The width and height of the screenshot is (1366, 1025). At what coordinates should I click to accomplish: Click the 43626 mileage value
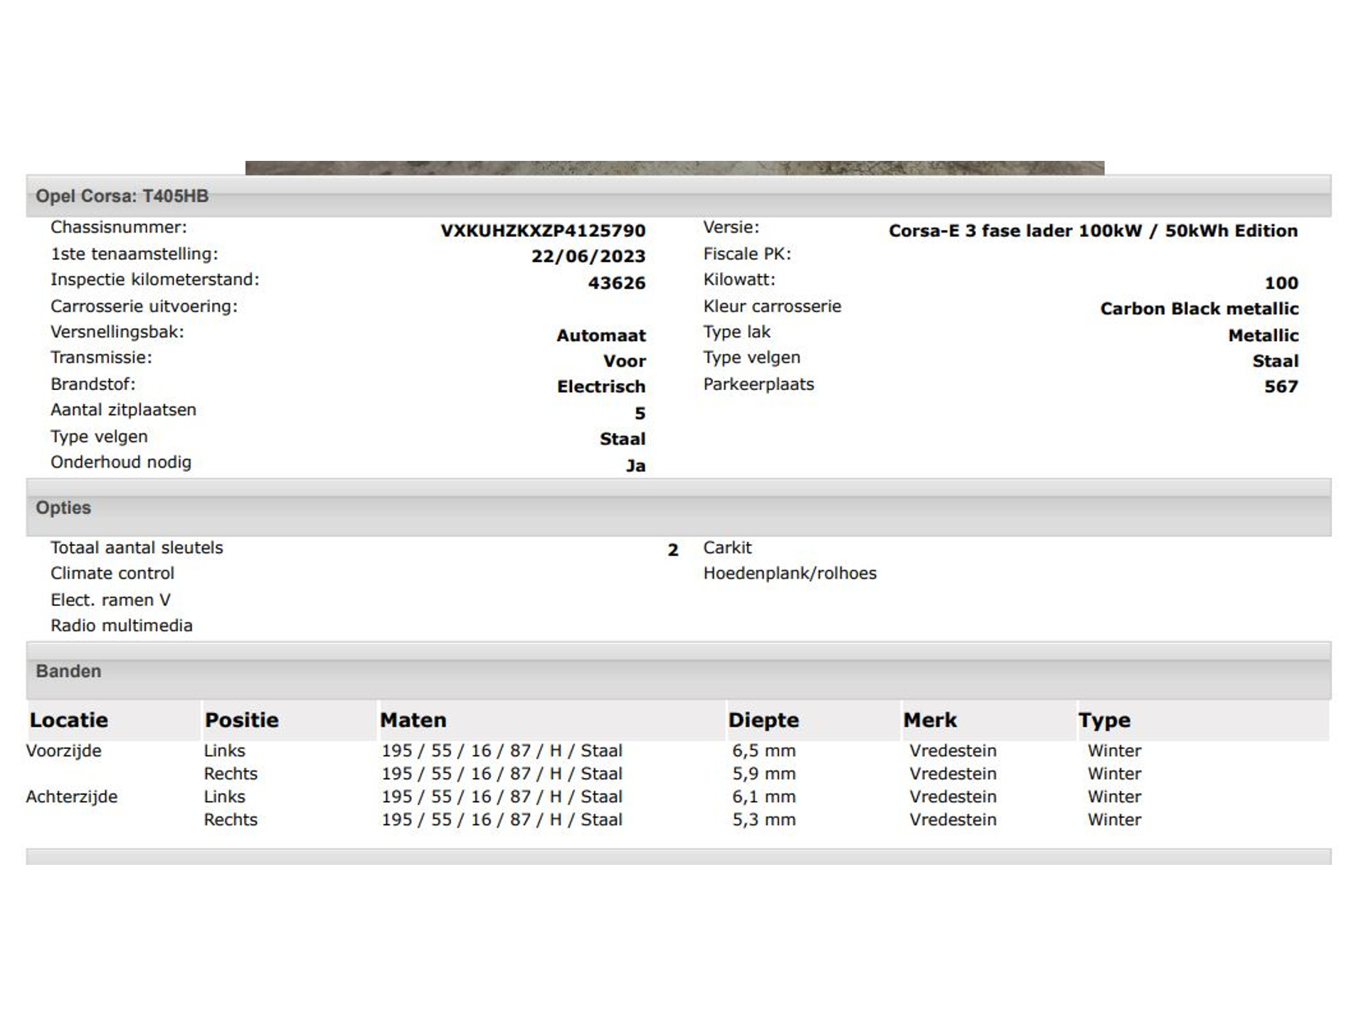pos(616,283)
